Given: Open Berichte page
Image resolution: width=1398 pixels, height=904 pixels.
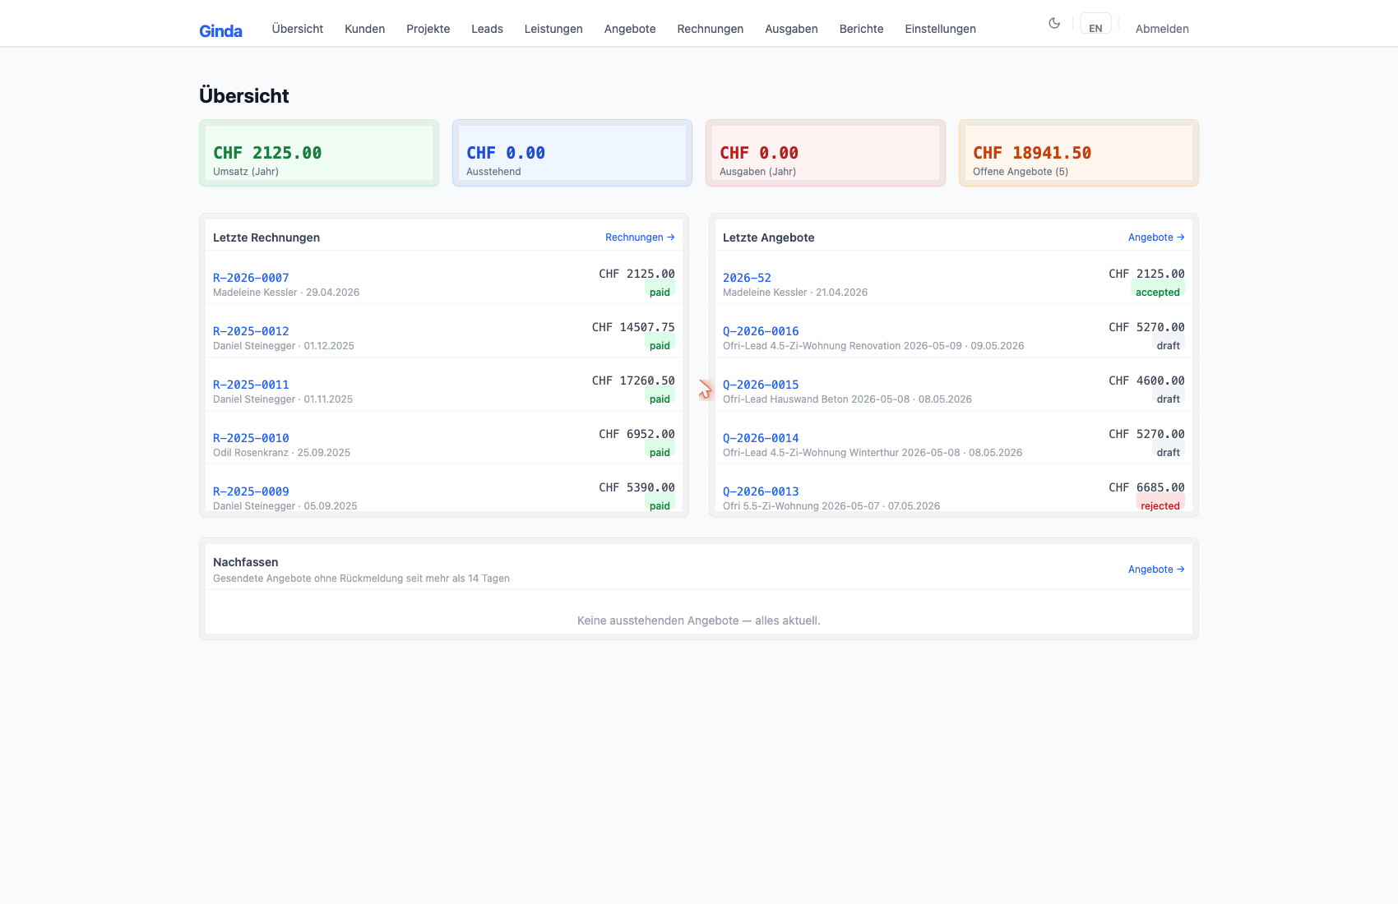Looking at the screenshot, I should click(x=862, y=29).
